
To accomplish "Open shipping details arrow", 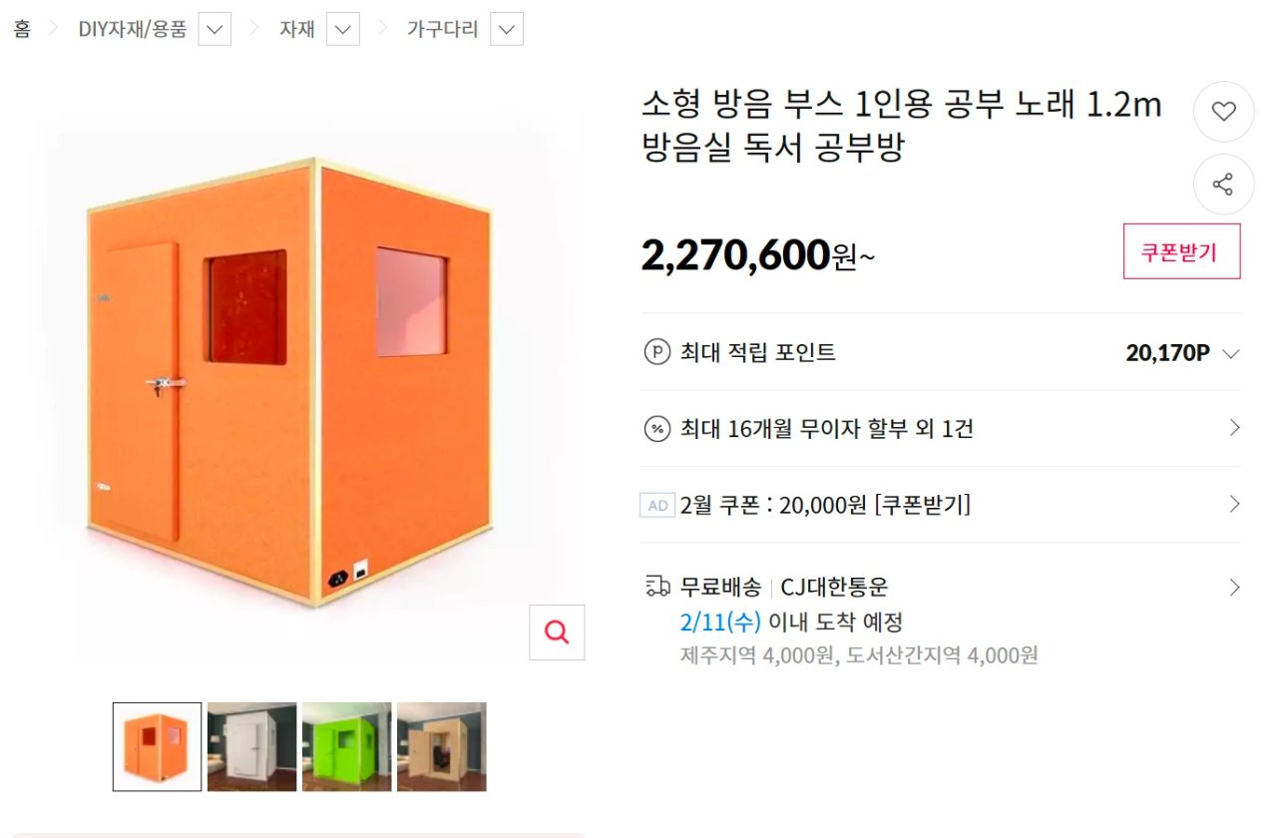I will [1234, 587].
